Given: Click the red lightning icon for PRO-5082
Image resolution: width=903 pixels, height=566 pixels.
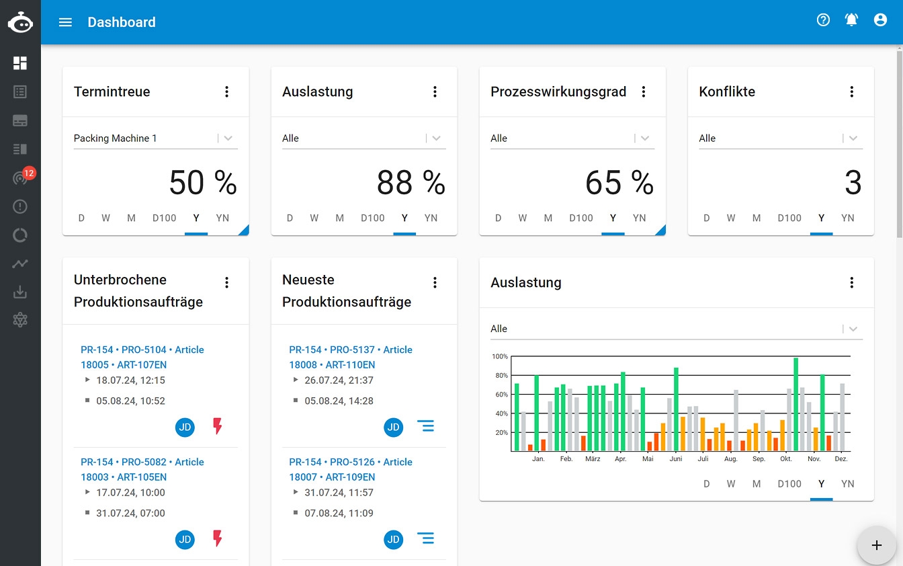Looking at the screenshot, I should 217,538.
